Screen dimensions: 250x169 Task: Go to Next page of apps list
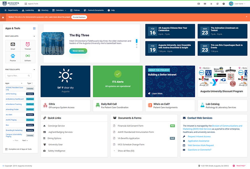tap(25, 141)
